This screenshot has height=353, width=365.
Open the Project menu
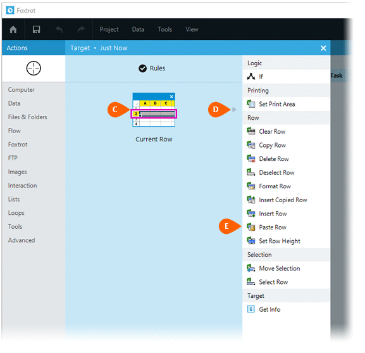pos(109,29)
